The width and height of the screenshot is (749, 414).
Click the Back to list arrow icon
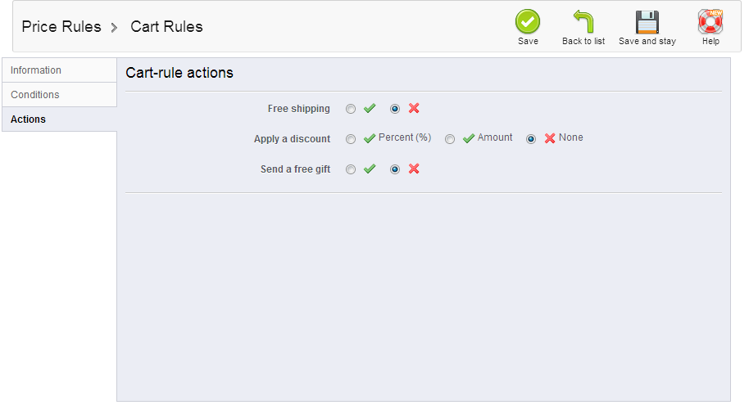583,22
